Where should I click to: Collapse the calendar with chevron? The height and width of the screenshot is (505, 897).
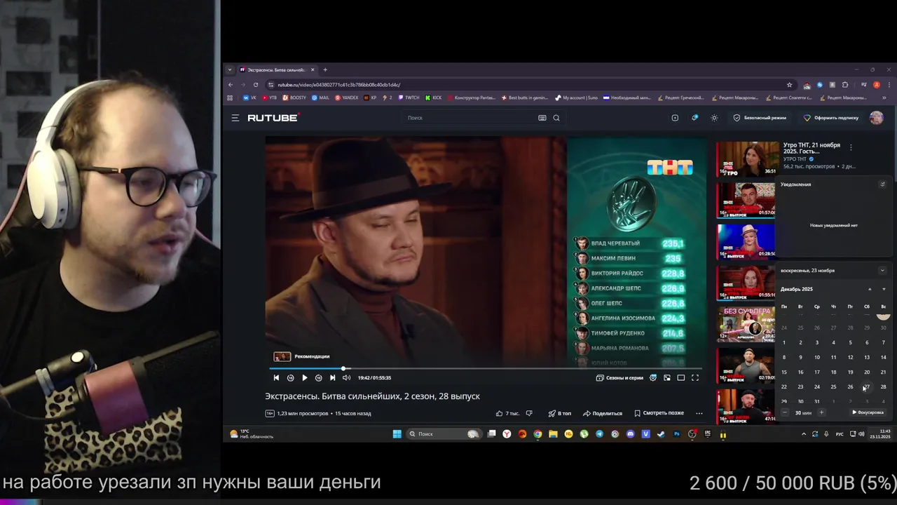pos(882,270)
